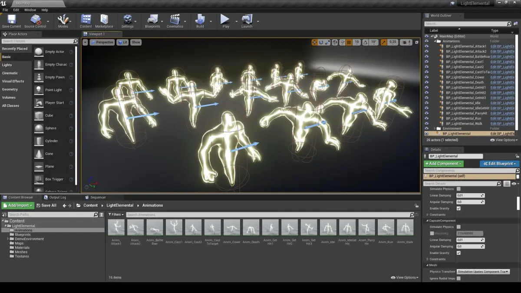The image size is (521, 293).
Task: Select the Player Start actor icon
Action: [39, 103]
